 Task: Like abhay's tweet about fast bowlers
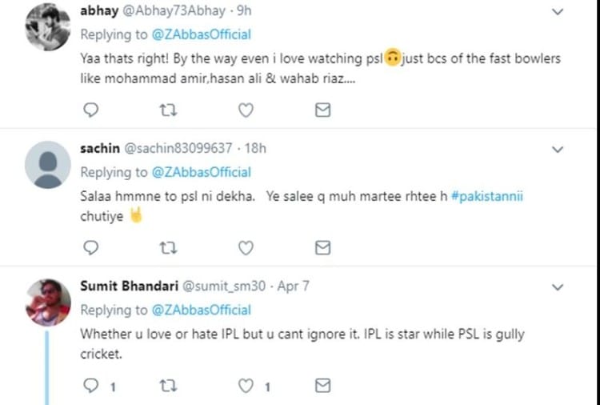(x=246, y=110)
